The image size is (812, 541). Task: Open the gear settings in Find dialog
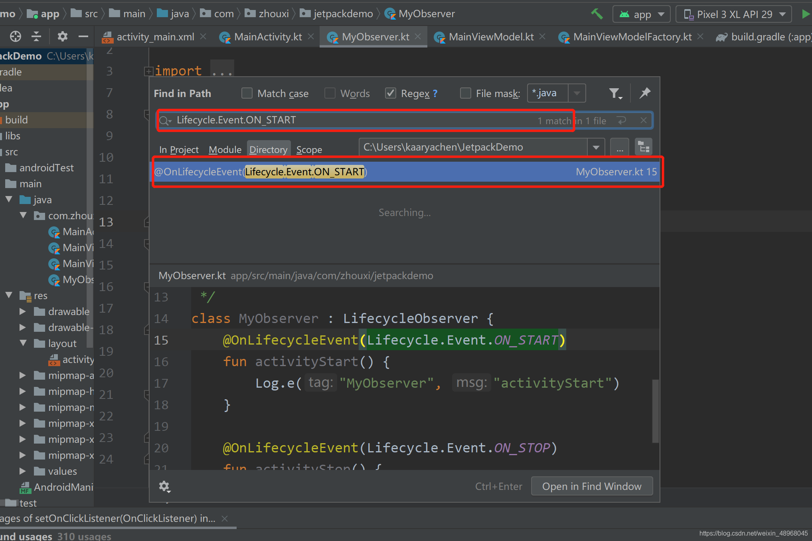[164, 486]
